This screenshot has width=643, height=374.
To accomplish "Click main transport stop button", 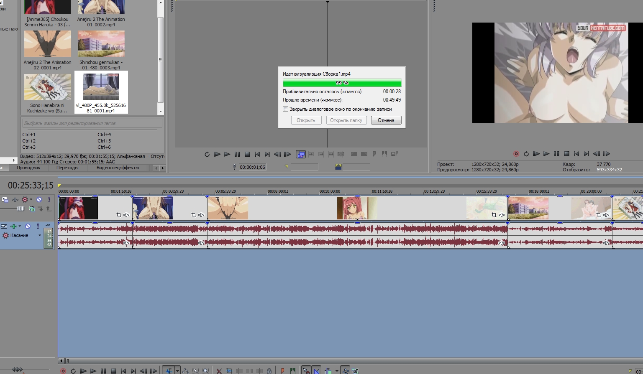I will pos(113,371).
